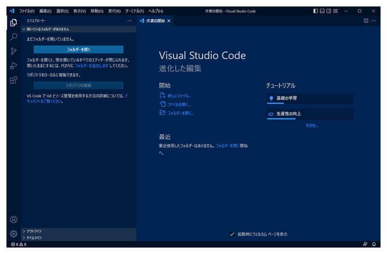
Task: Click フォルダーを開く link under 最近
Action: 227,146
